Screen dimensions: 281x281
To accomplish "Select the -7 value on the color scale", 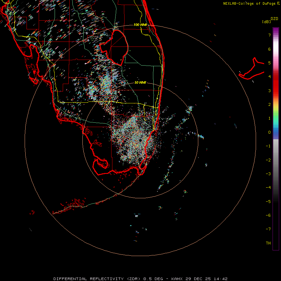I will (x=268, y=229).
